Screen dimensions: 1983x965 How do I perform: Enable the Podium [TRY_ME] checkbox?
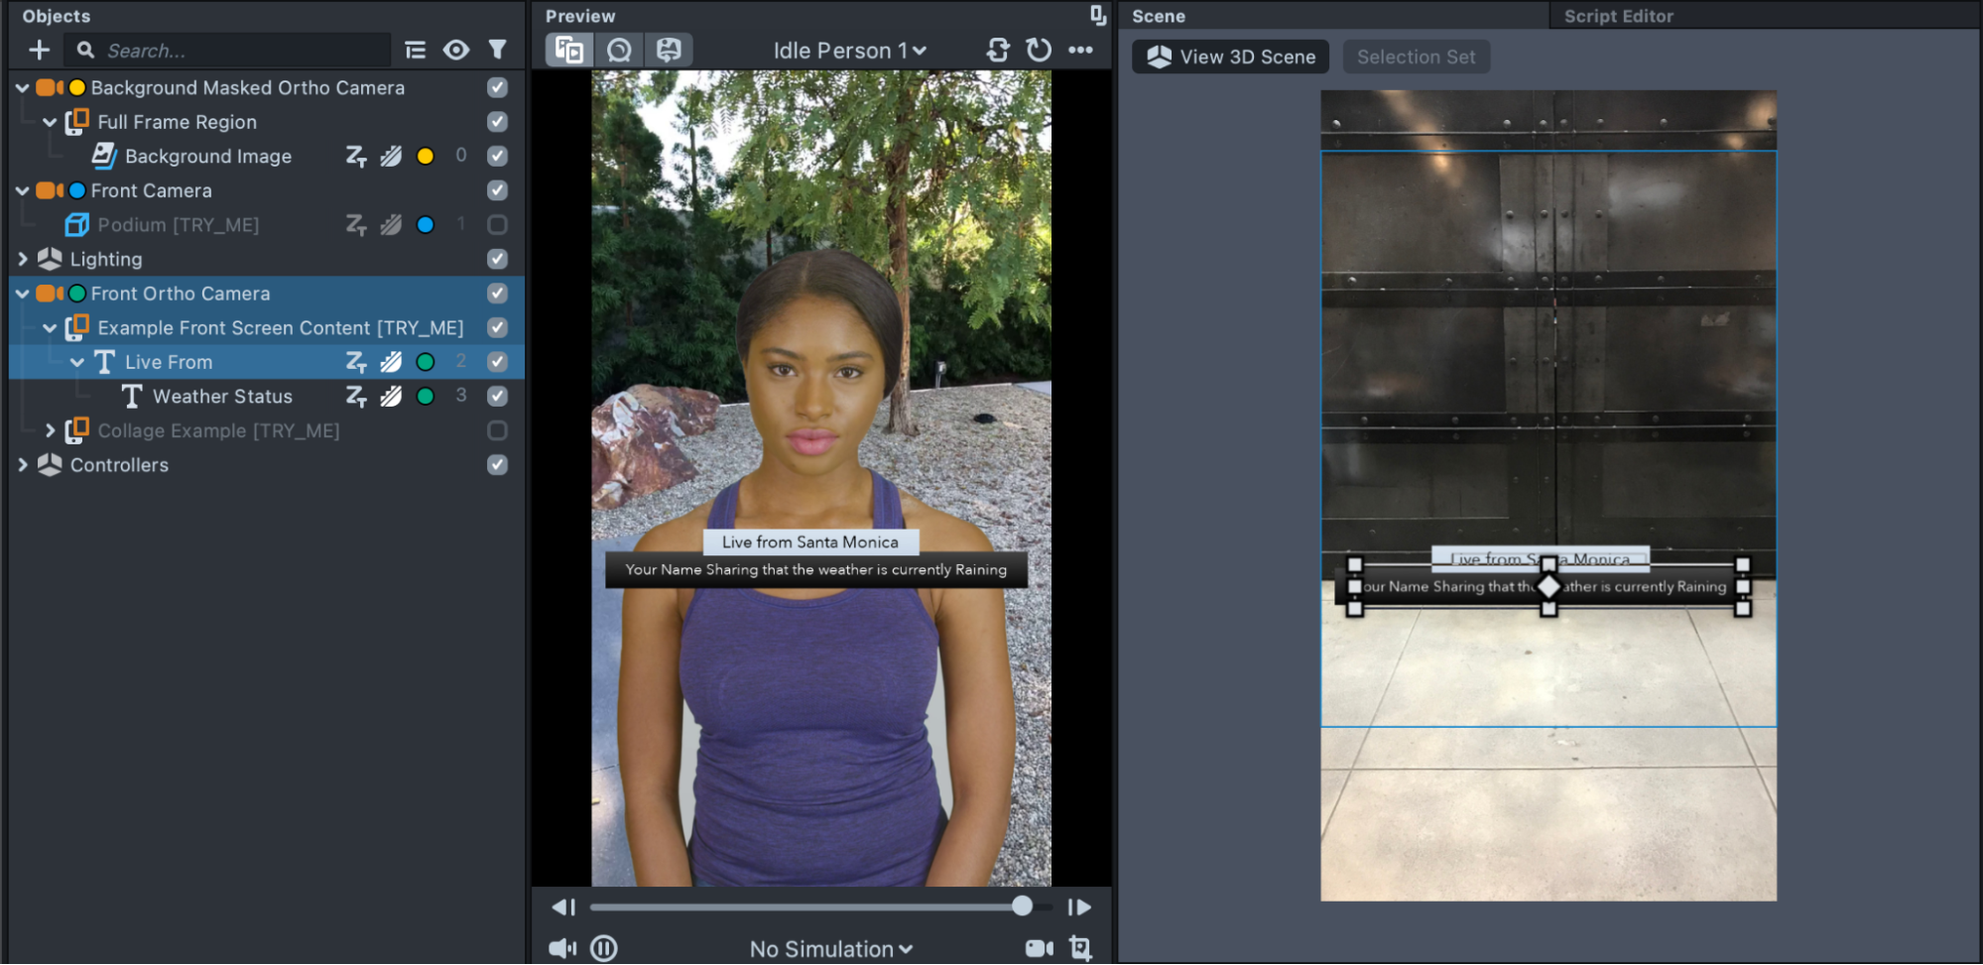pyautogui.click(x=498, y=225)
